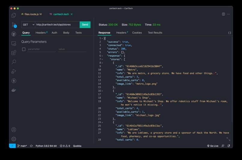Collapse JSON line 1 fold arrow

point(102,38)
